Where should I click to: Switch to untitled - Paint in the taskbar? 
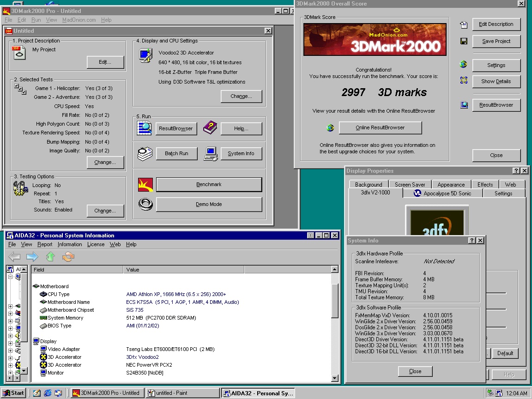(182, 393)
